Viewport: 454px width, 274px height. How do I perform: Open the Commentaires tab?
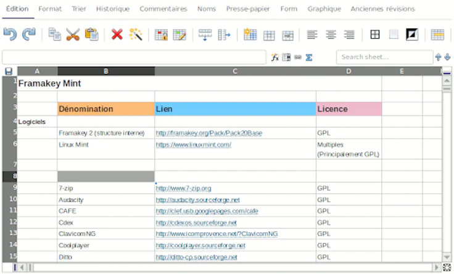pos(163,9)
